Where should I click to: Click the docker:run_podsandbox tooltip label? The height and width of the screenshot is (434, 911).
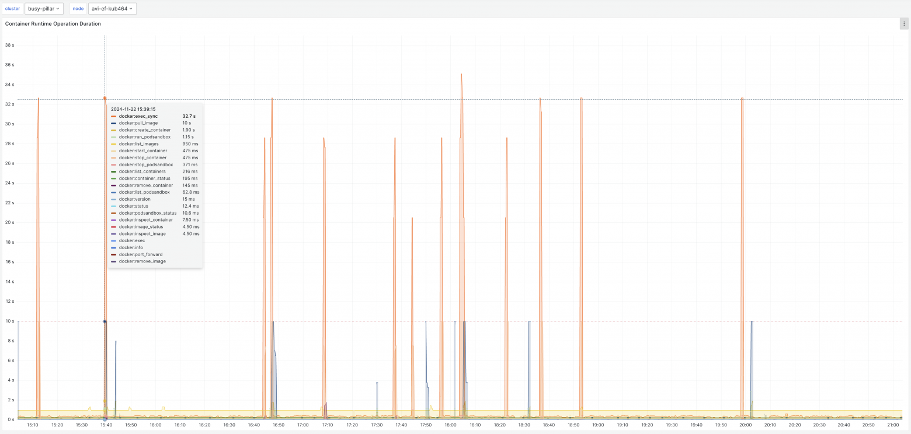pos(145,137)
